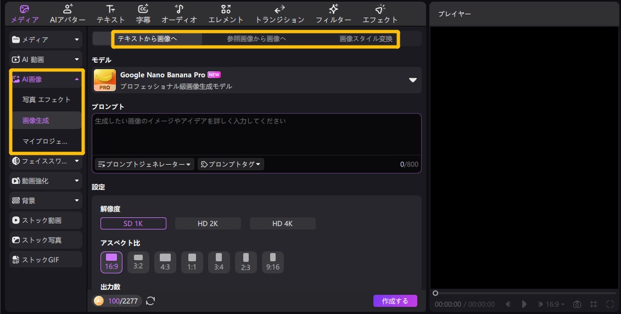Collapse the AI画像 sidebar section

(46, 79)
